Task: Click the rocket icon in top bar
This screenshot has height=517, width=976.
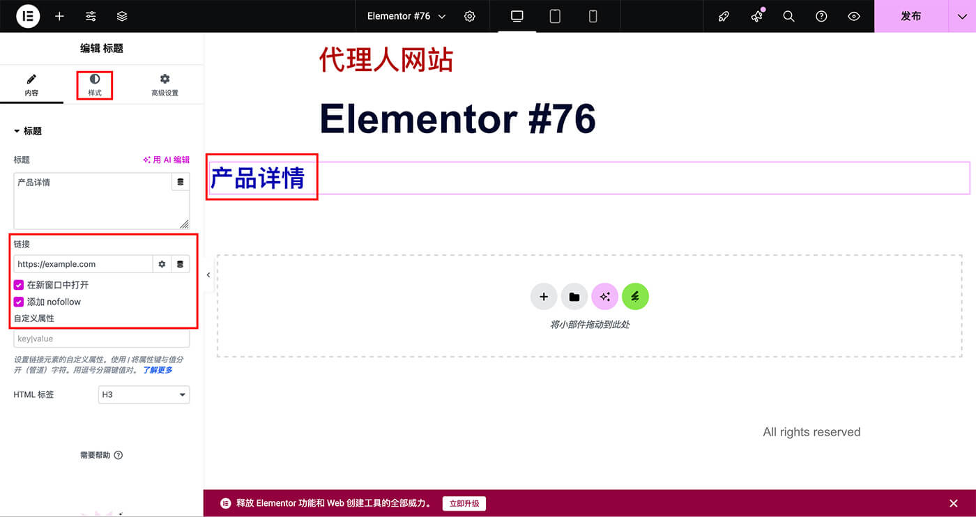Action: point(724,16)
